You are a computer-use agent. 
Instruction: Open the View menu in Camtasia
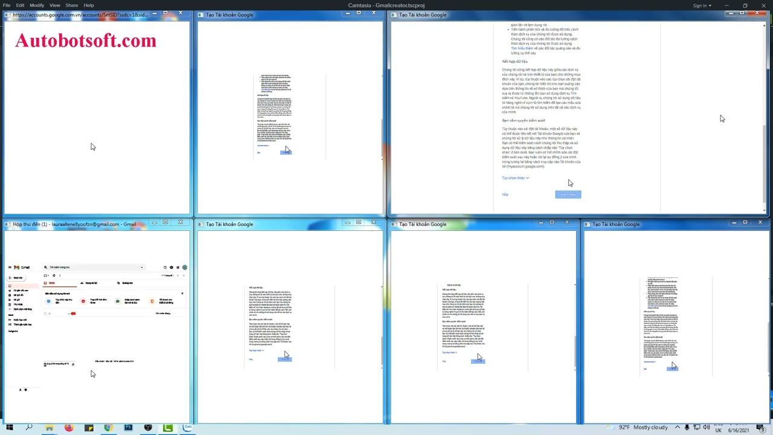(55, 5)
